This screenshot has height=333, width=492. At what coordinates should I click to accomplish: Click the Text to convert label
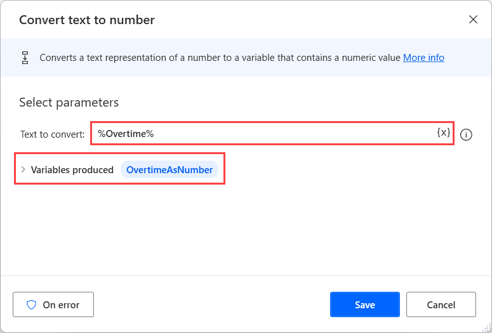click(x=52, y=134)
